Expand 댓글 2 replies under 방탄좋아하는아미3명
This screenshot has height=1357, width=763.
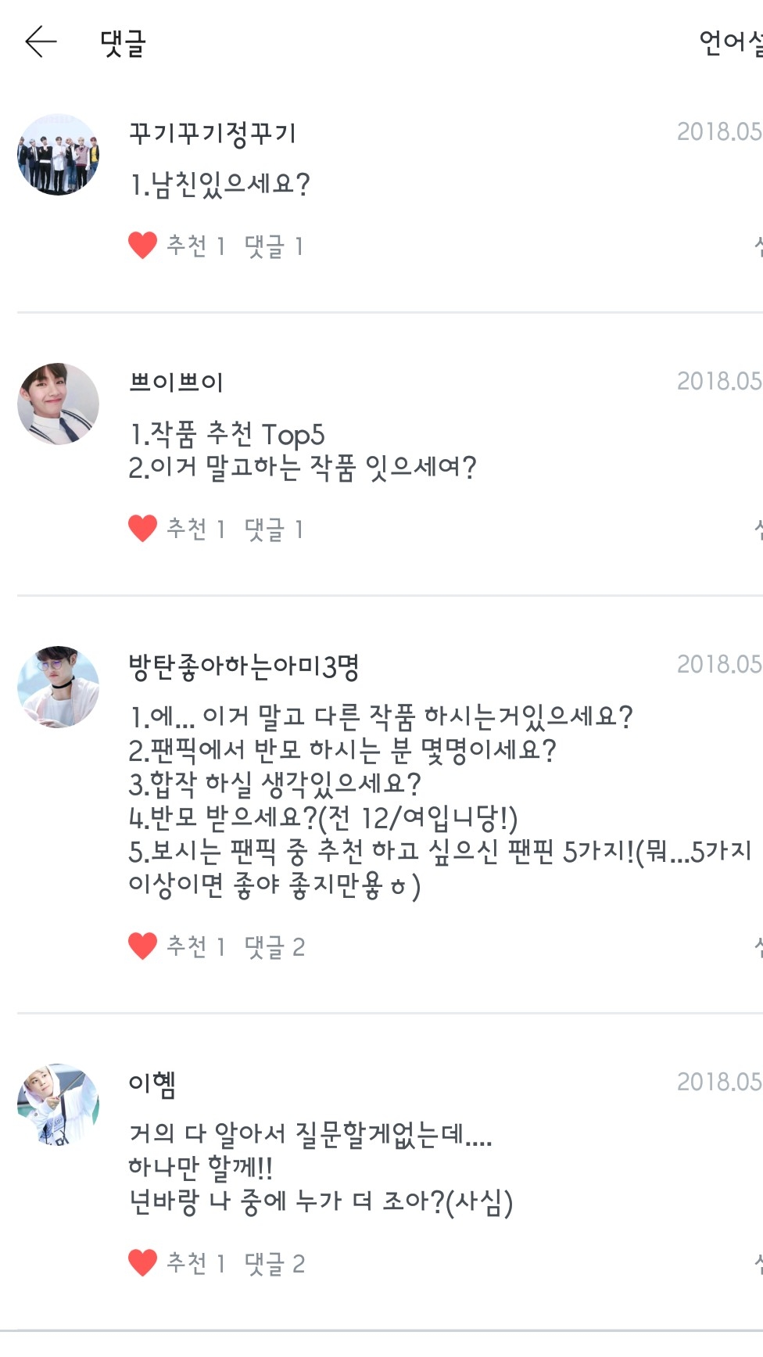[274, 947]
